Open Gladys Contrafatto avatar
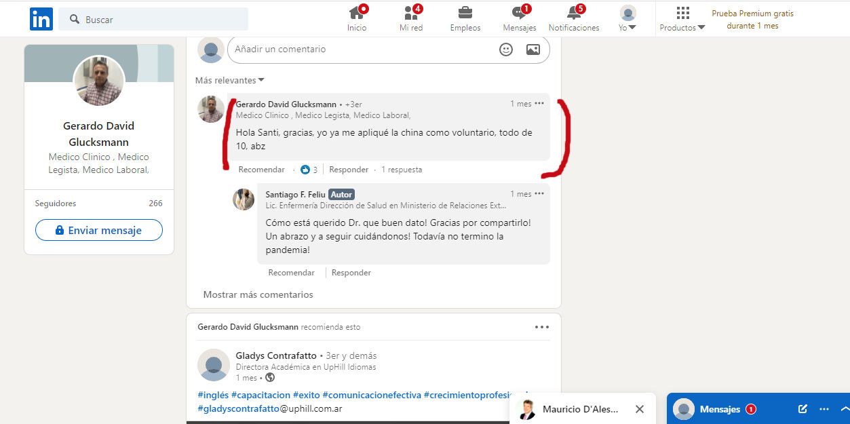Viewport: 850px width, 424px height. [214, 365]
